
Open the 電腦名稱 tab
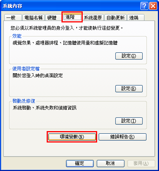(x=33, y=17)
